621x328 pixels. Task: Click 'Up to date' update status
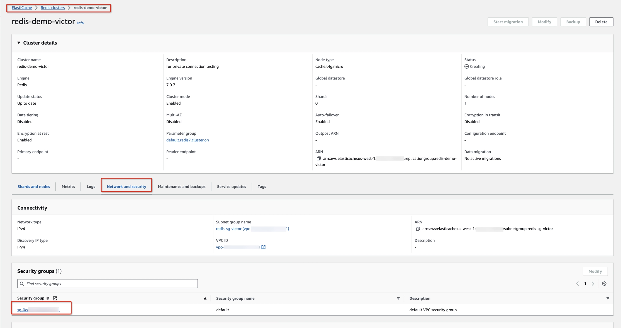27,103
